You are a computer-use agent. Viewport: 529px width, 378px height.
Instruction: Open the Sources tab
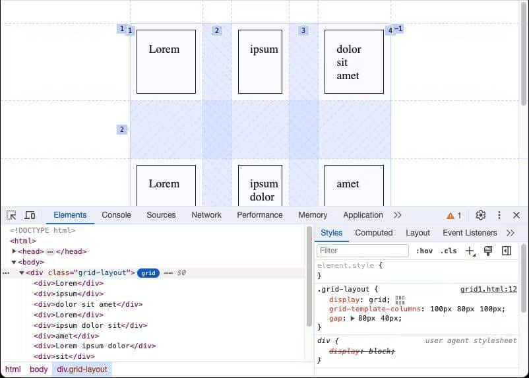pyautogui.click(x=161, y=215)
